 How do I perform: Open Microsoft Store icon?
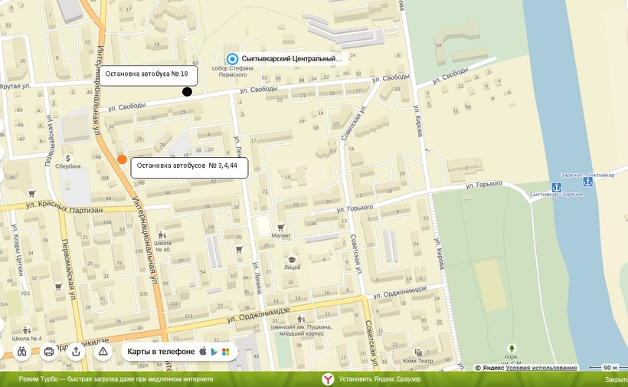226,352
